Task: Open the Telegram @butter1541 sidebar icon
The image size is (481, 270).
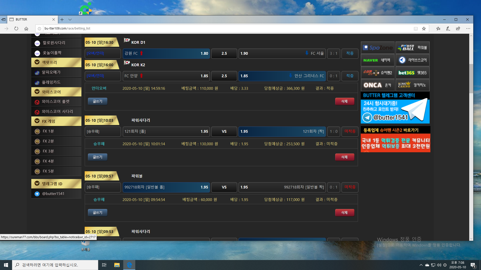Action: click(37, 194)
